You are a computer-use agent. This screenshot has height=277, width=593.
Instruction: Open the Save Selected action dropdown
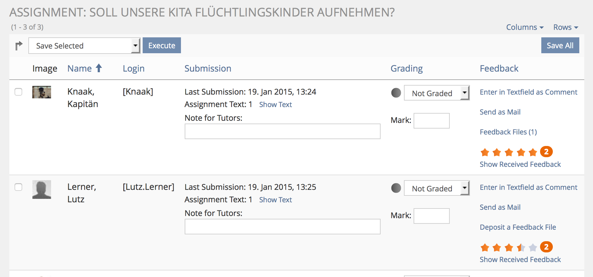pyautogui.click(x=84, y=46)
